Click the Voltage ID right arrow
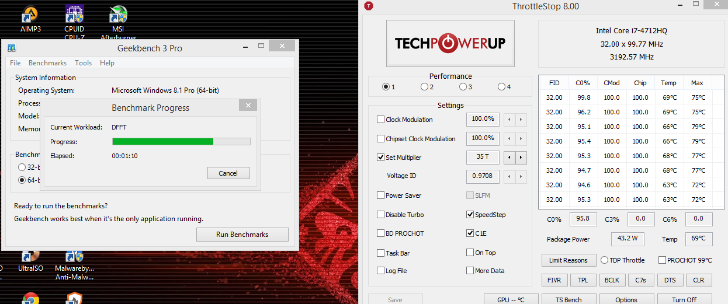The width and height of the screenshot is (728, 304). pos(521,176)
